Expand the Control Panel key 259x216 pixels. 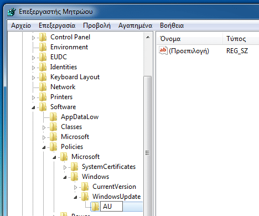(33, 38)
